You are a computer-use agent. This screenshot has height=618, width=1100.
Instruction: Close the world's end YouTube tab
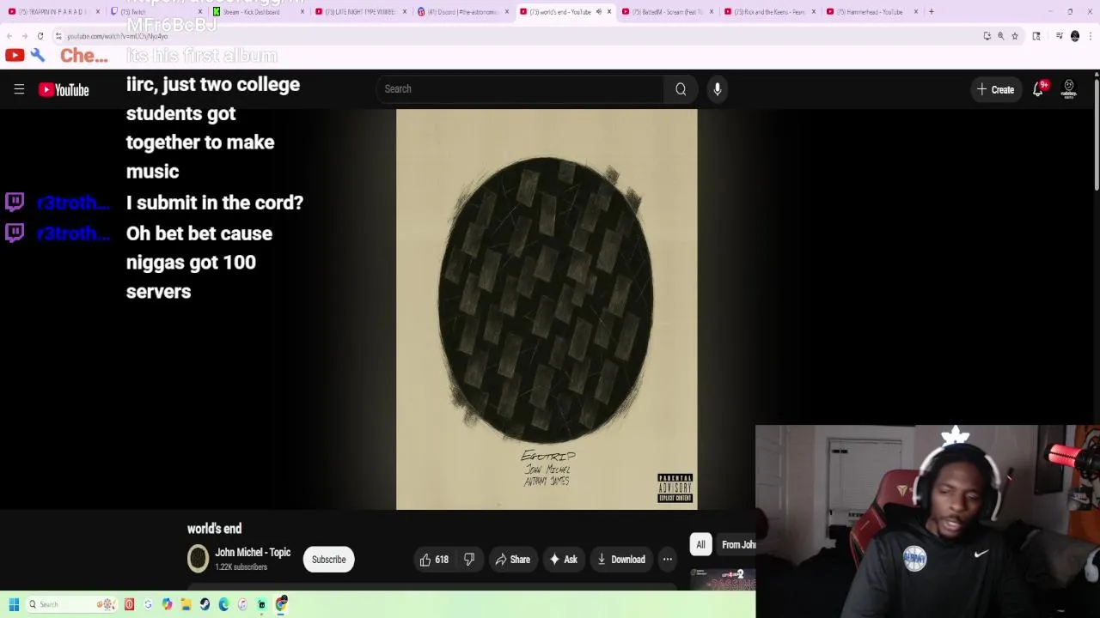click(609, 12)
